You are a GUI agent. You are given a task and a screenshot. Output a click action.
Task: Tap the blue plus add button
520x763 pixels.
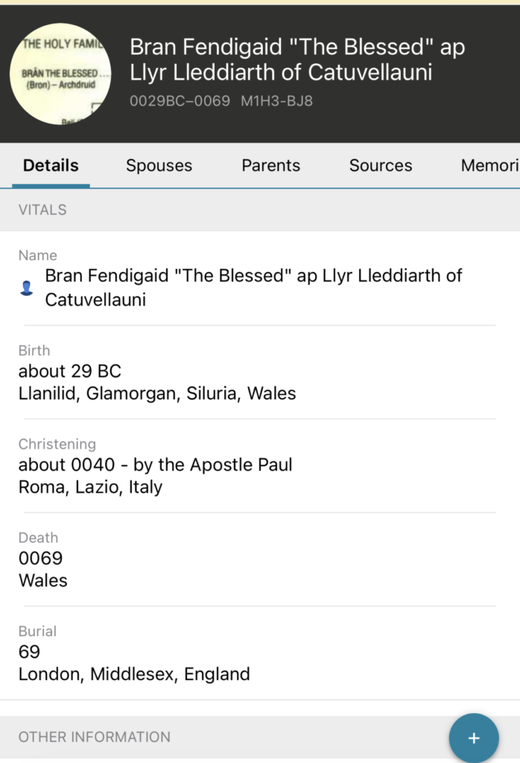pyautogui.click(x=473, y=738)
